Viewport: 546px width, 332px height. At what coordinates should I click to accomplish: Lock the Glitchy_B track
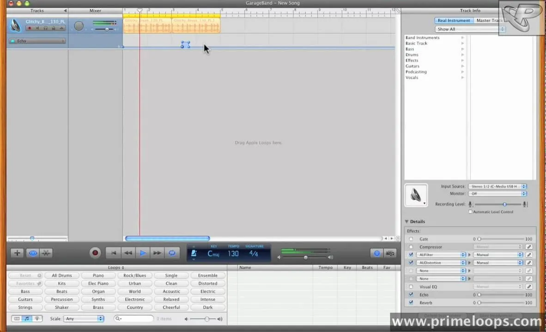pyautogui.click(x=54, y=28)
